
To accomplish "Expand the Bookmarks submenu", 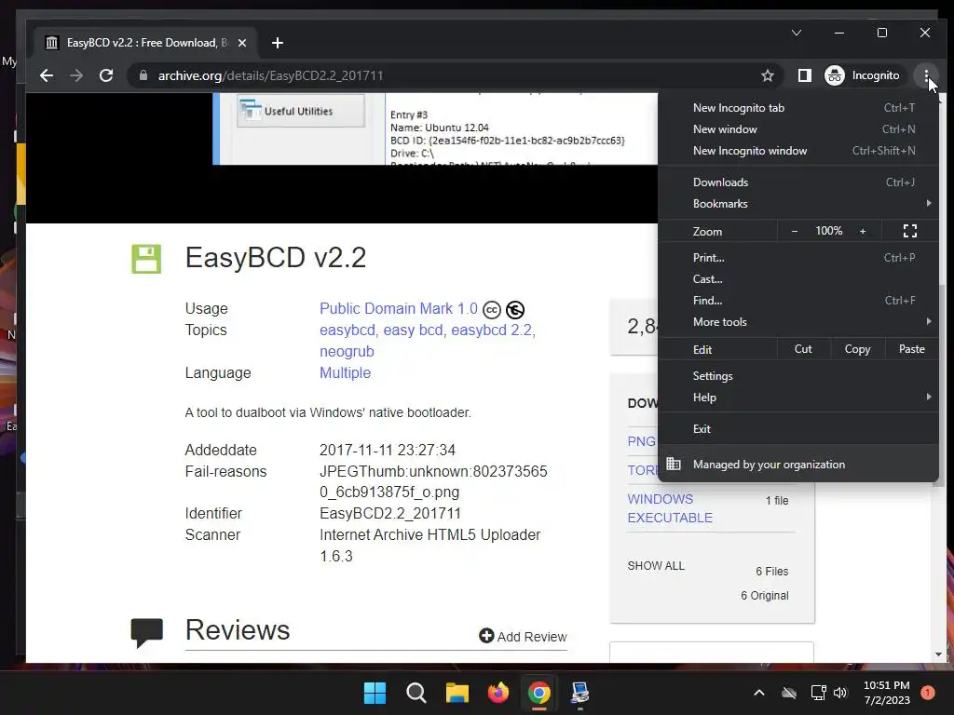I will pyautogui.click(x=798, y=204).
